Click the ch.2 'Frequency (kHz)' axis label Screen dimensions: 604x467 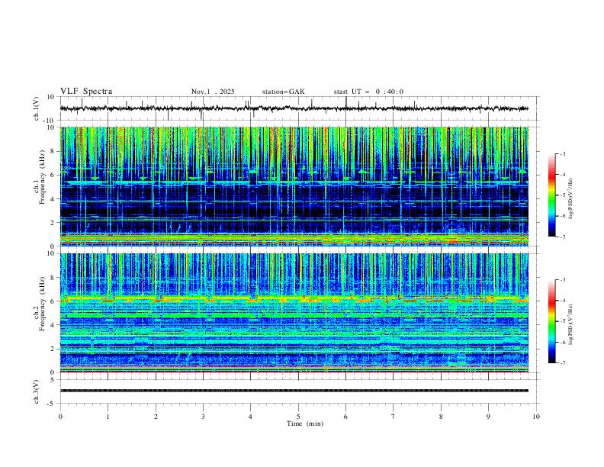pos(43,303)
